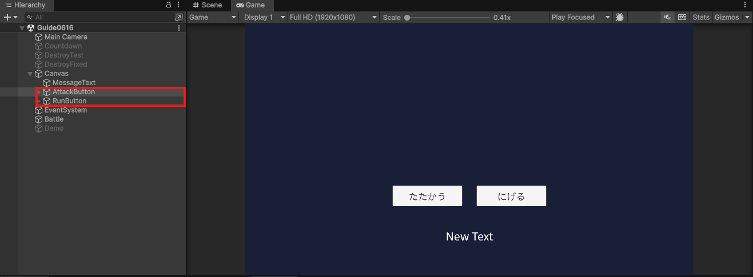The image size is (753, 277).
Task: Select the Canvas object in Hierarchy
Action: pos(56,74)
